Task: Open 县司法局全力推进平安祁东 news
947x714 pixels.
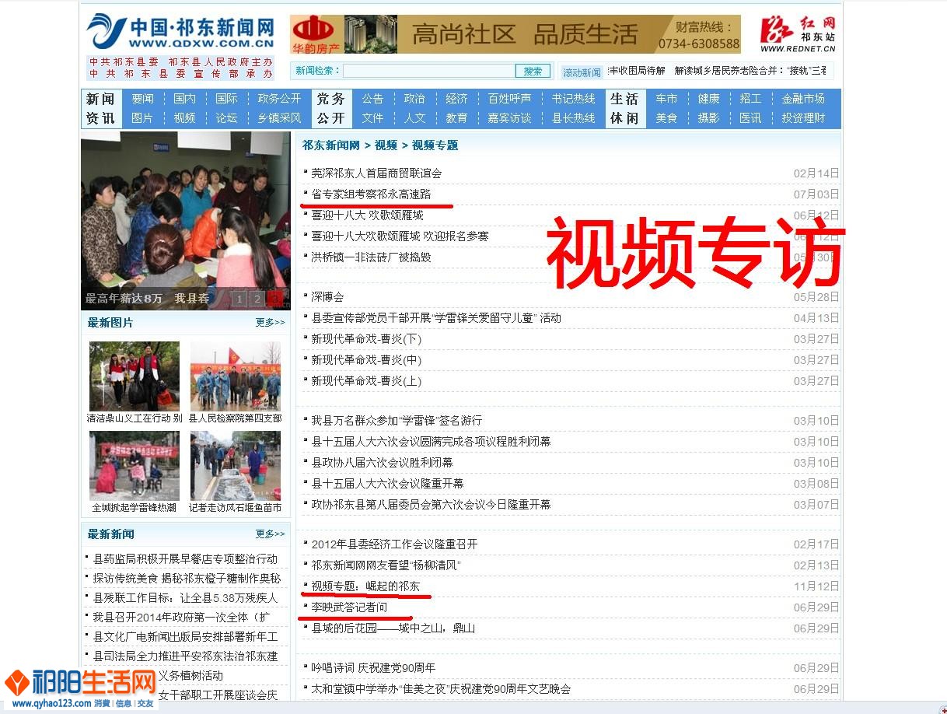Action: click(x=184, y=656)
